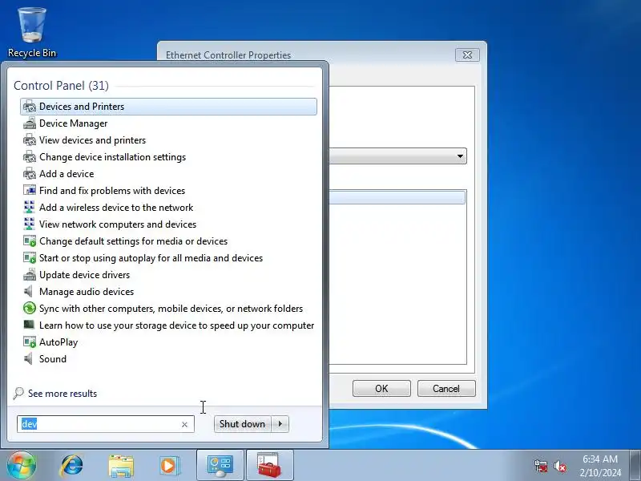The image size is (641, 481).
Task: Open the clock showing 6:34 AM
Action: (599, 466)
